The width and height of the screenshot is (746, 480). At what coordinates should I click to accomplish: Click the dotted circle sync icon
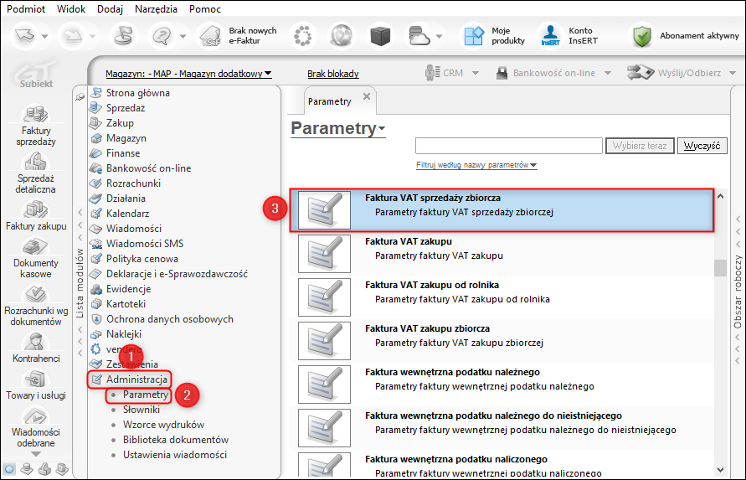[x=302, y=36]
